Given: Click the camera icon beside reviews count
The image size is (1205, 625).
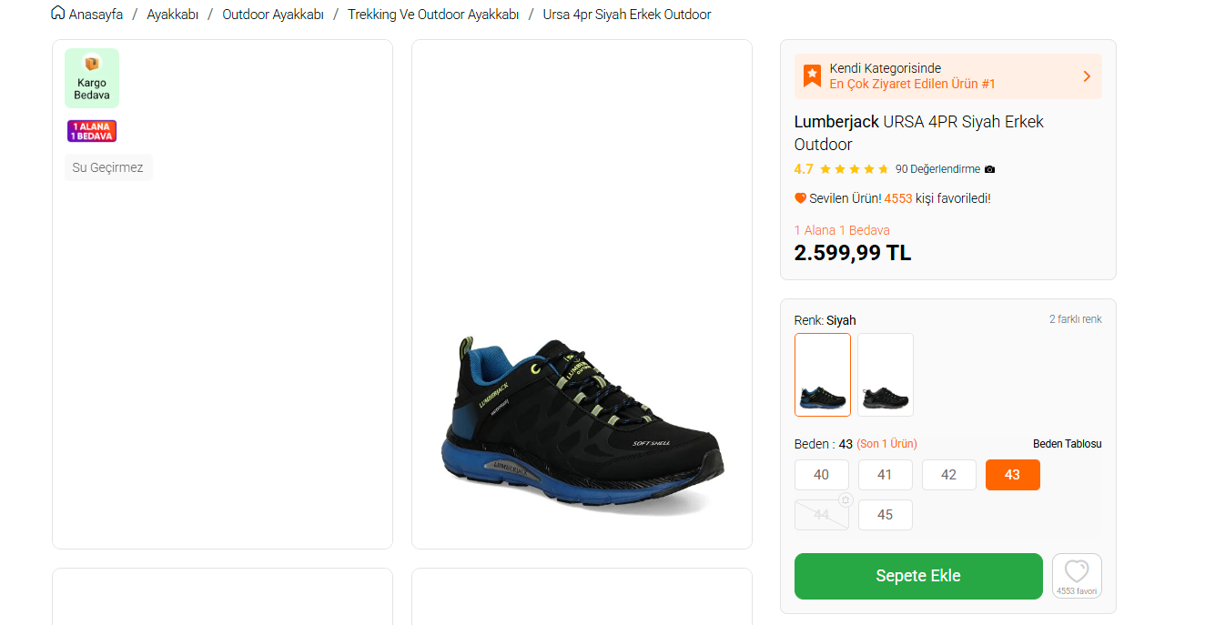Looking at the screenshot, I should point(990,169).
